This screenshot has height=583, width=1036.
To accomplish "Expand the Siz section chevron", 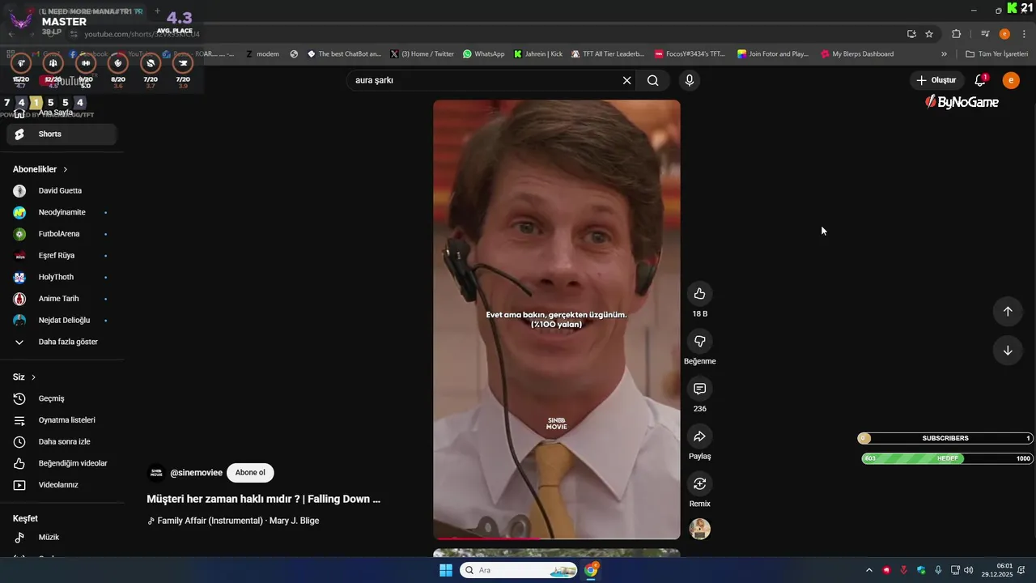I will (x=33, y=377).
